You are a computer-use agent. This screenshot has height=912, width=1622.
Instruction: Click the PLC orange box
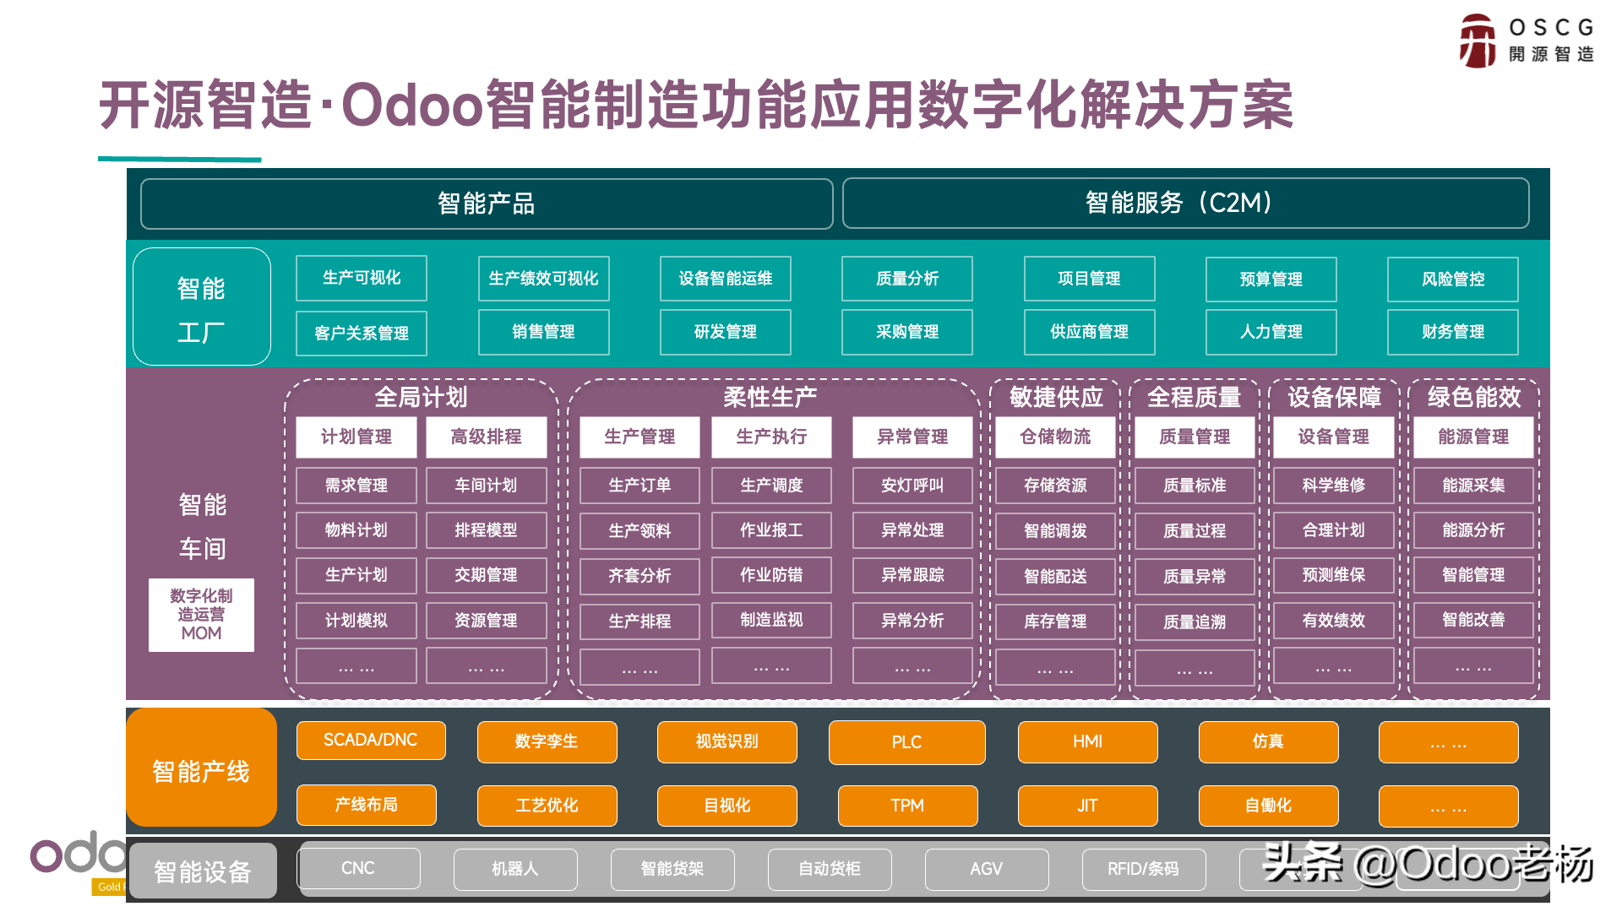[x=906, y=742]
